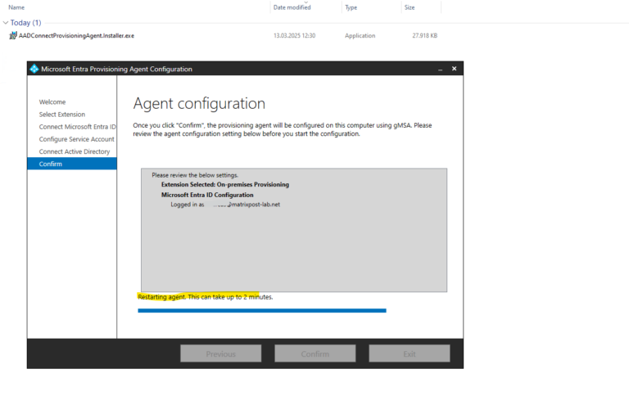Sort files by the Name column
Screen dimensions: 629x396
click(16, 7)
